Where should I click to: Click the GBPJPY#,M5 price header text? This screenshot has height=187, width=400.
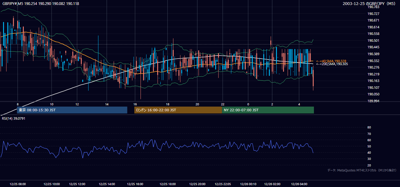(x=41, y=4)
